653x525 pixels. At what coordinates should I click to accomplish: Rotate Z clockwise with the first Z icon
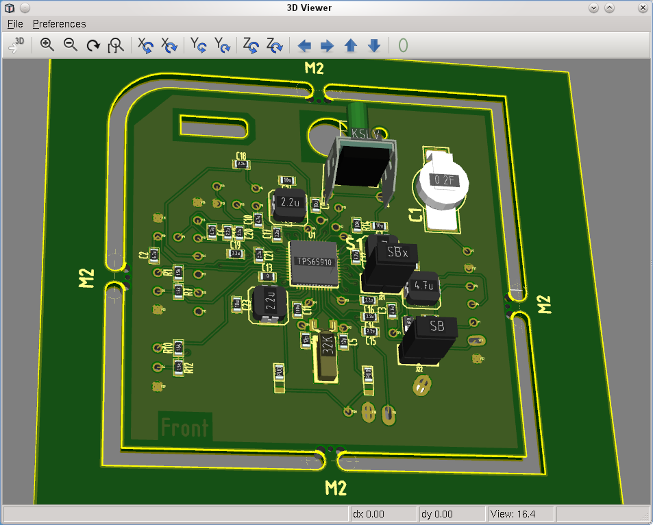coord(251,45)
